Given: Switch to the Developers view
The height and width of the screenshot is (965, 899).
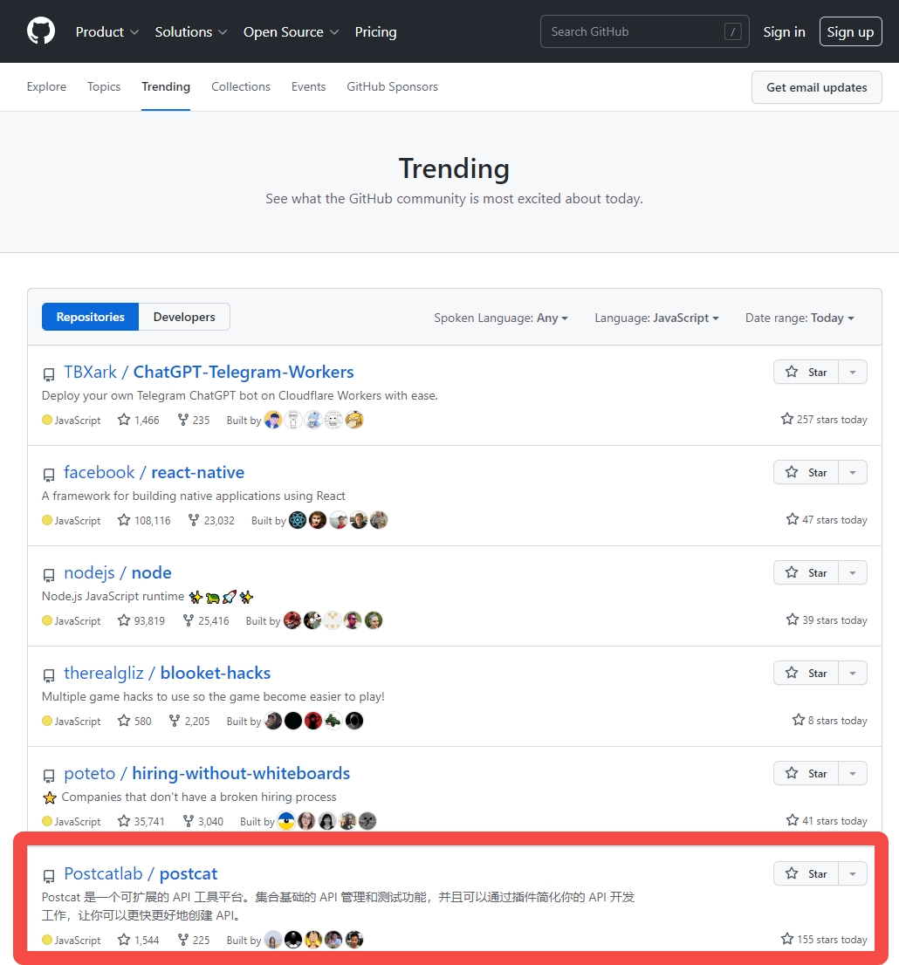Looking at the screenshot, I should pos(184,317).
